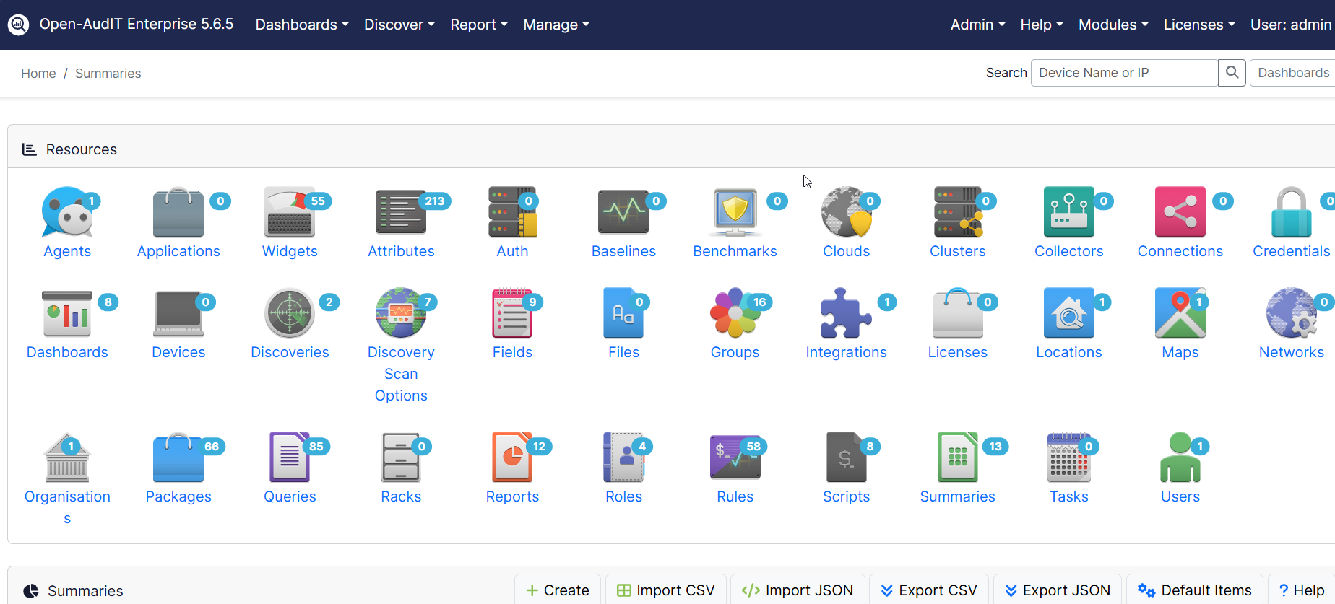Image resolution: width=1335 pixels, height=604 pixels.
Task: Click the Tasks calendar icon
Action: pos(1068,458)
